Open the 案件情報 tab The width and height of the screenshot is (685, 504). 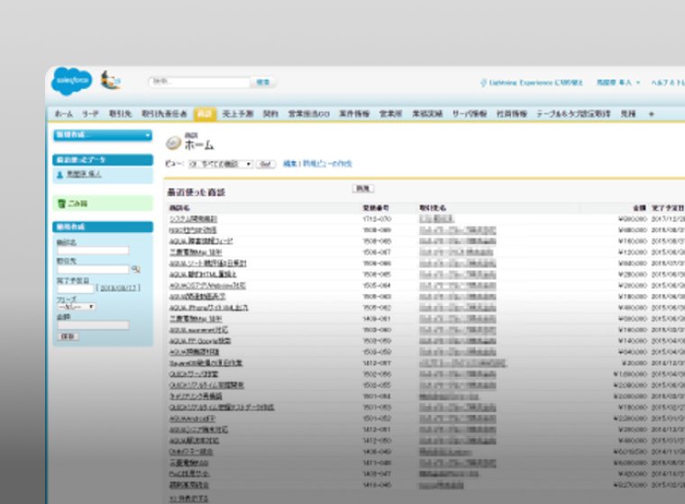pyautogui.click(x=354, y=114)
